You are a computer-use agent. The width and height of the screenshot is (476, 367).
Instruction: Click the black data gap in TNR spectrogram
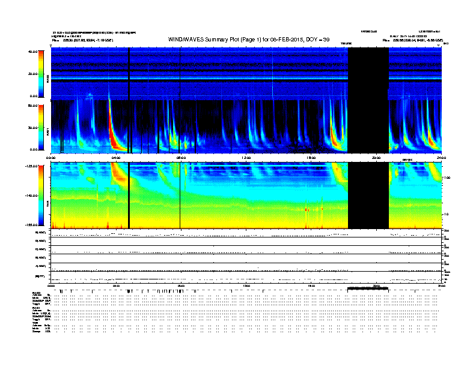368,195
